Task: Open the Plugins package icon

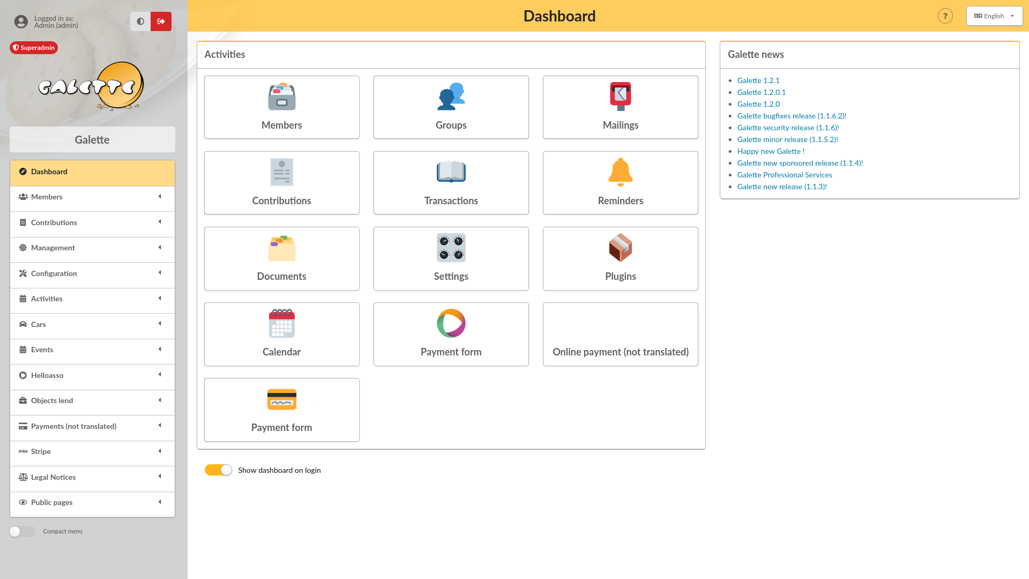Action: [621, 248]
